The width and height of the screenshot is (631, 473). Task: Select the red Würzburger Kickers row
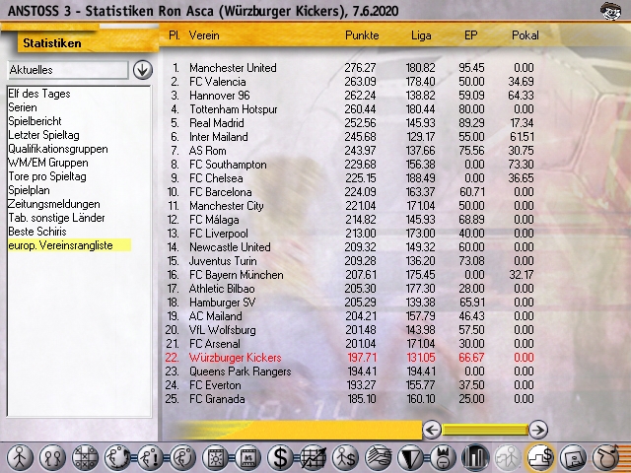(x=350, y=357)
